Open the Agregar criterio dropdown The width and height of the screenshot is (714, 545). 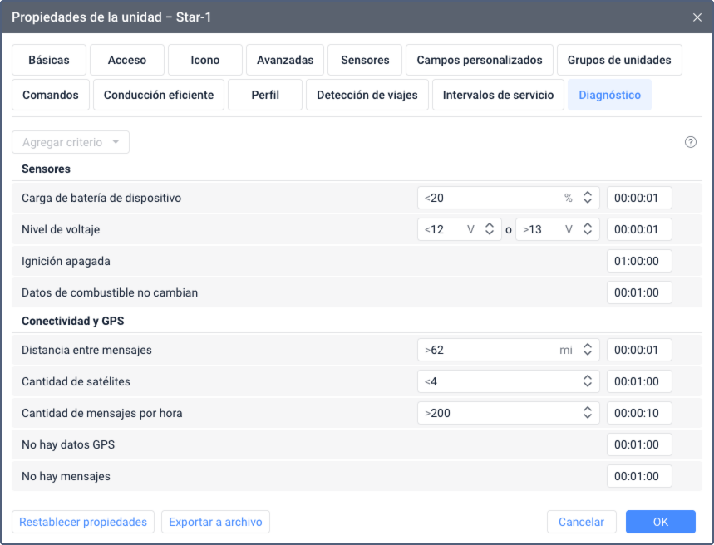(71, 142)
